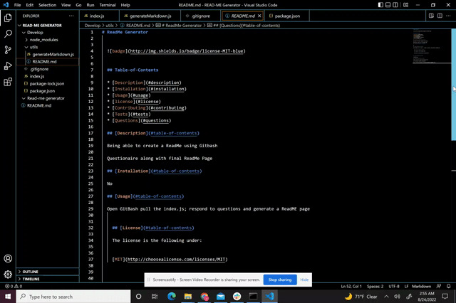The width and height of the screenshot is (456, 303).
Task: Switch to the index.js tab
Action: pos(100,16)
